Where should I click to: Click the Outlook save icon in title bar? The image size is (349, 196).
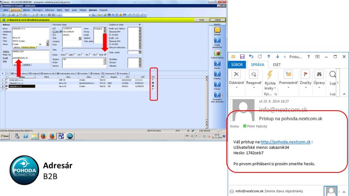pos(242,57)
